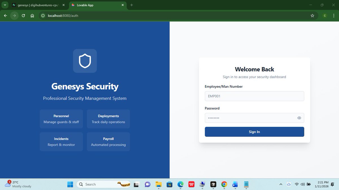Open the Notepad taskbar icon
Image resolution: width=339 pixels, height=190 pixels.
coord(246,184)
